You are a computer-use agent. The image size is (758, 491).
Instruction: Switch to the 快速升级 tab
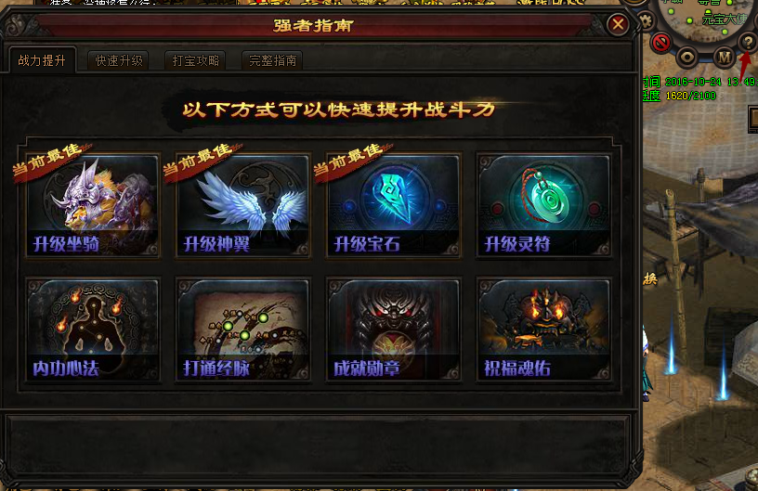coord(119,60)
